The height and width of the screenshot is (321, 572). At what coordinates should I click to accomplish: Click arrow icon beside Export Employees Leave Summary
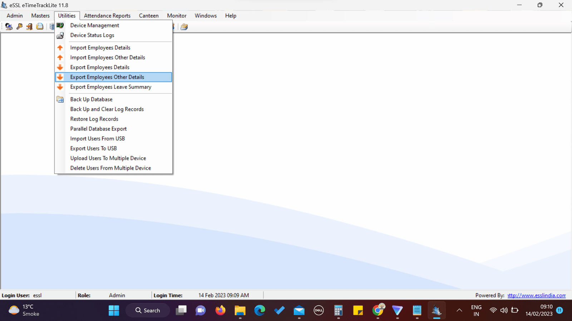click(60, 87)
